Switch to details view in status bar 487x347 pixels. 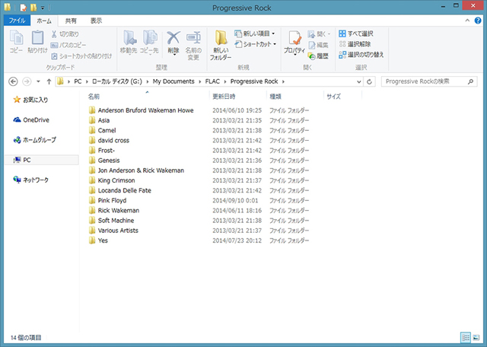465,336
